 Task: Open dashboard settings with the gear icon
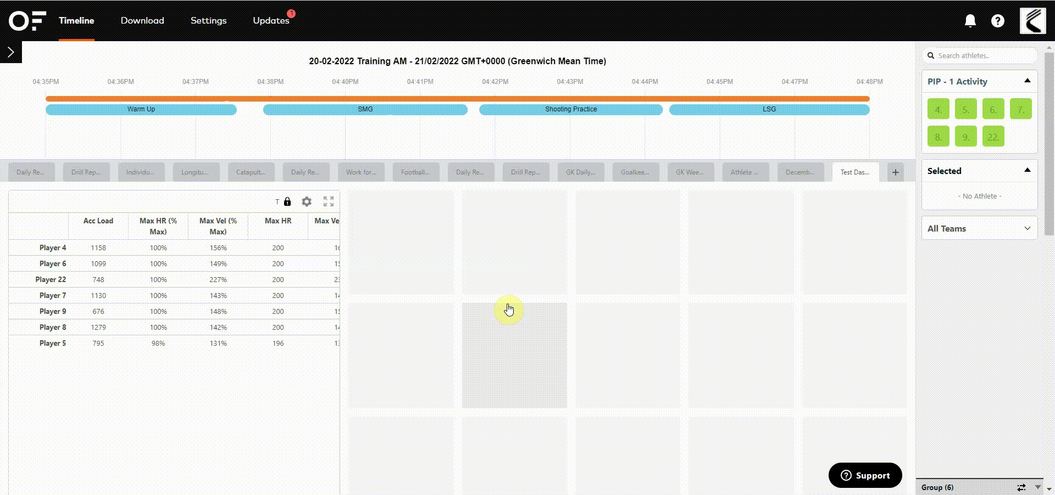307,201
